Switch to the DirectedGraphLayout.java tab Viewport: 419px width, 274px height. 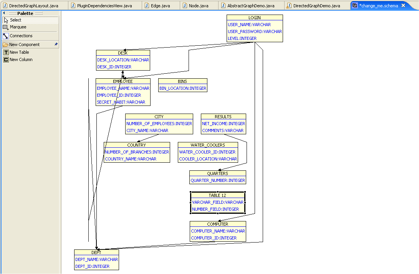tap(33, 6)
